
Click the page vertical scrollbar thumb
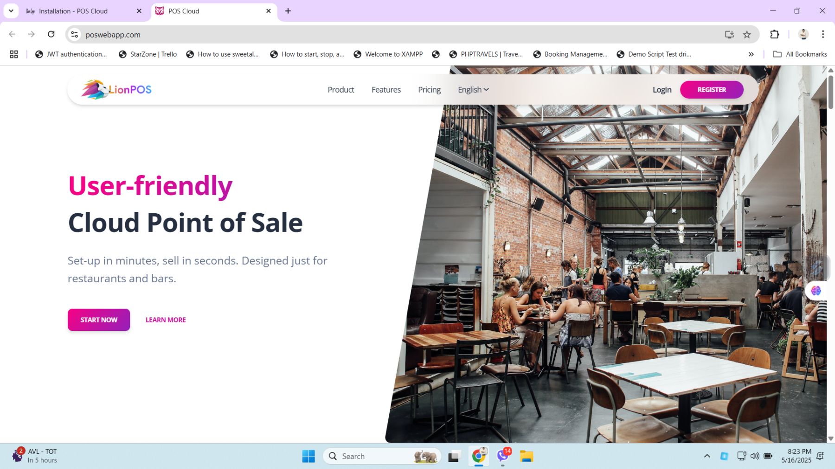pos(831,92)
